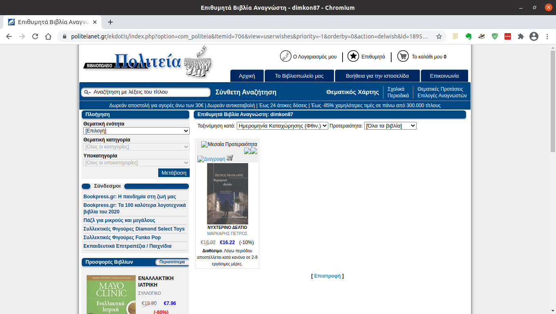Click the Mayo Clinic book cover
The width and height of the screenshot is (556, 314).
click(111, 294)
